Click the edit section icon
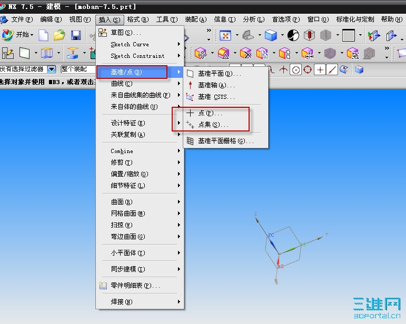 point(391,35)
